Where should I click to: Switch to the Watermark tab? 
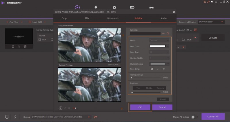[113, 18]
